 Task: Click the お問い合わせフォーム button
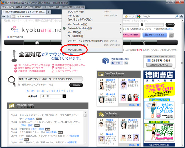click(x=159, y=65)
